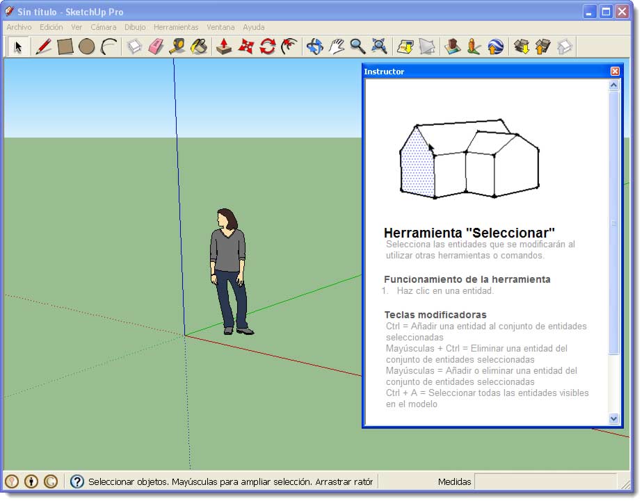Click the Get Current View map icon
Image resolution: width=644 pixels, height=503 pixels.
[x=405, y=47]
